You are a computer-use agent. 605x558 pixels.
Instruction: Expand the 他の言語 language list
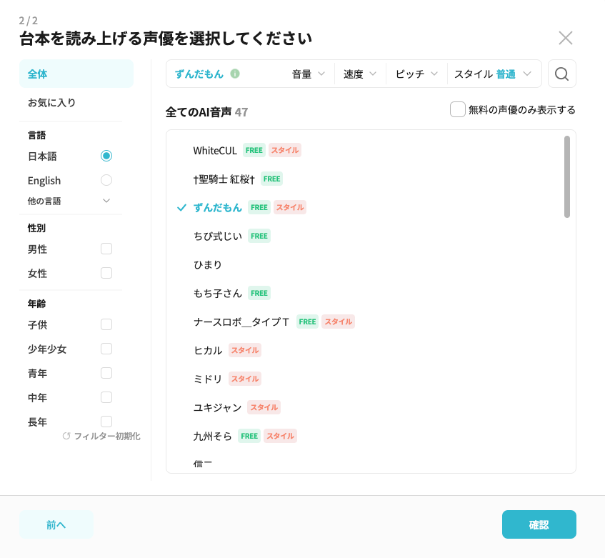point(106,201)
